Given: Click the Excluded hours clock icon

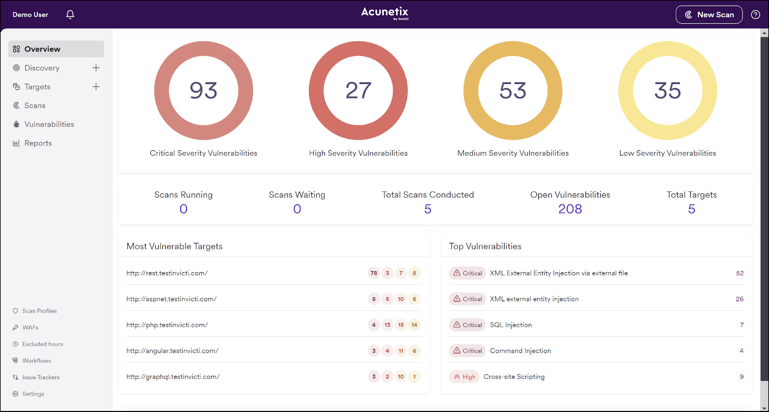Looking at the screenshot, I should click(x=15, y=344).
